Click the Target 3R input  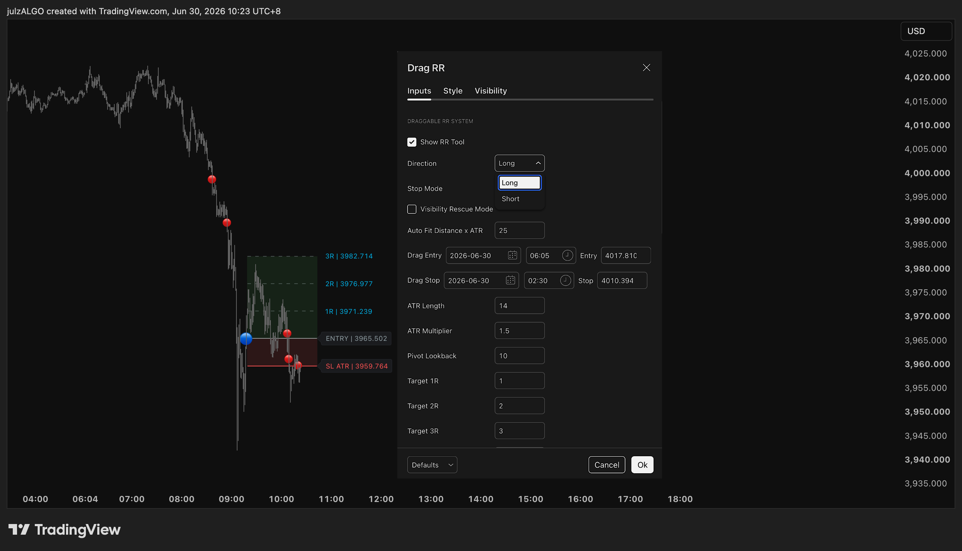(x=519, y=431)
